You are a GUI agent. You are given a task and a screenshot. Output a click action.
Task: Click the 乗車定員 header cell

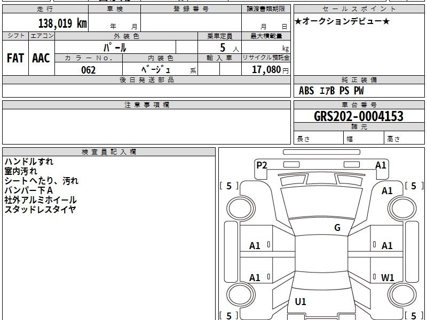click(x=219, y=36)
